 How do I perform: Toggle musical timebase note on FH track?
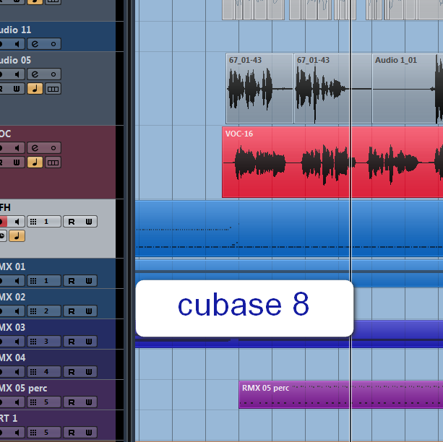point(17,236)
